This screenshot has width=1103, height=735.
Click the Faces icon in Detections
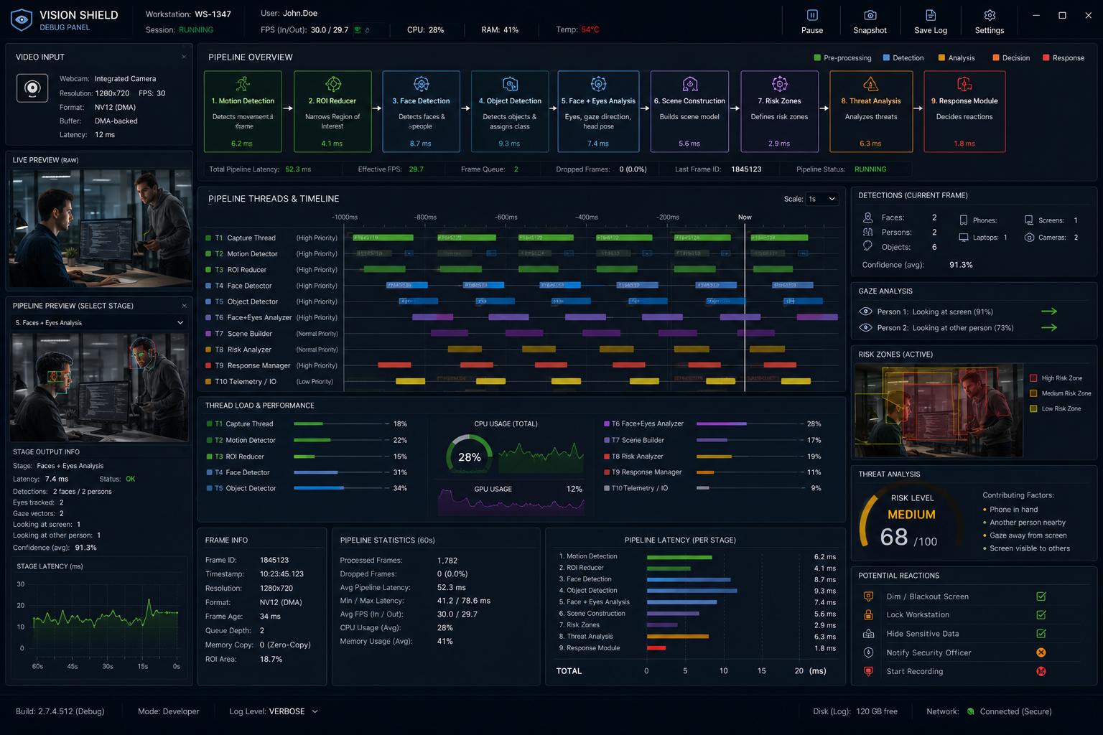click(867, 217)
